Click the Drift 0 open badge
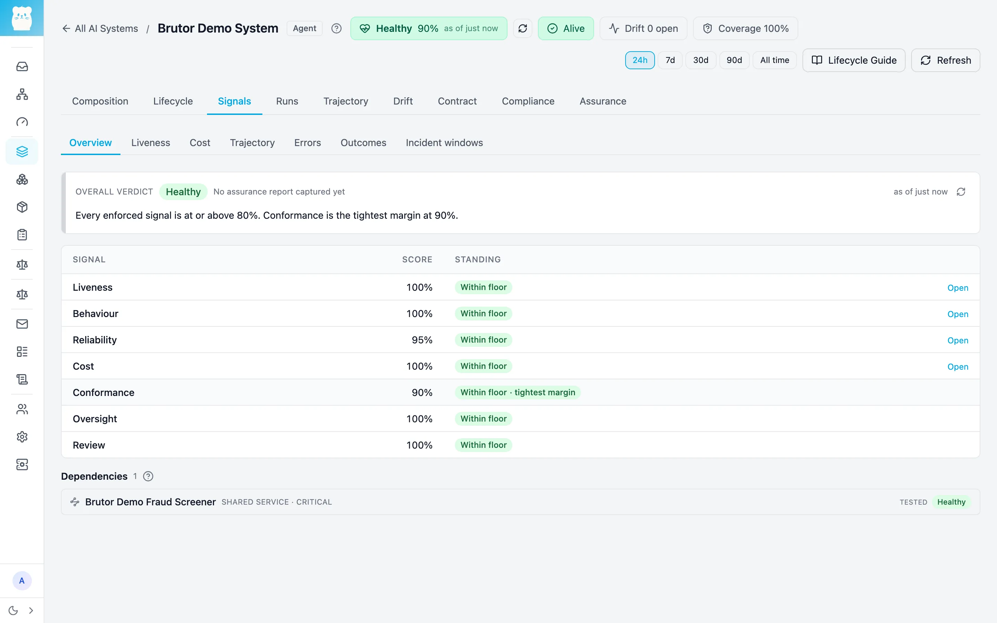This screenshot has width=997, height=623. coord(643,28)
